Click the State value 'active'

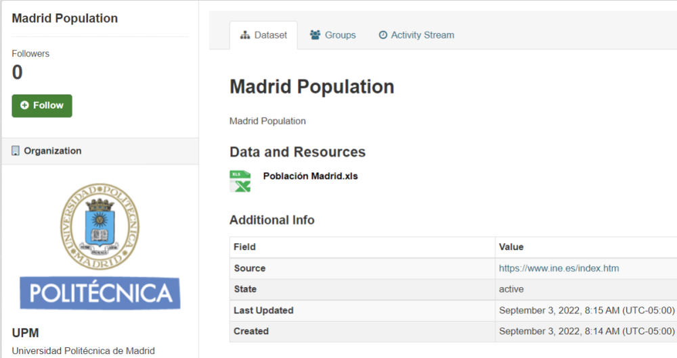click(x=511, y=289)
